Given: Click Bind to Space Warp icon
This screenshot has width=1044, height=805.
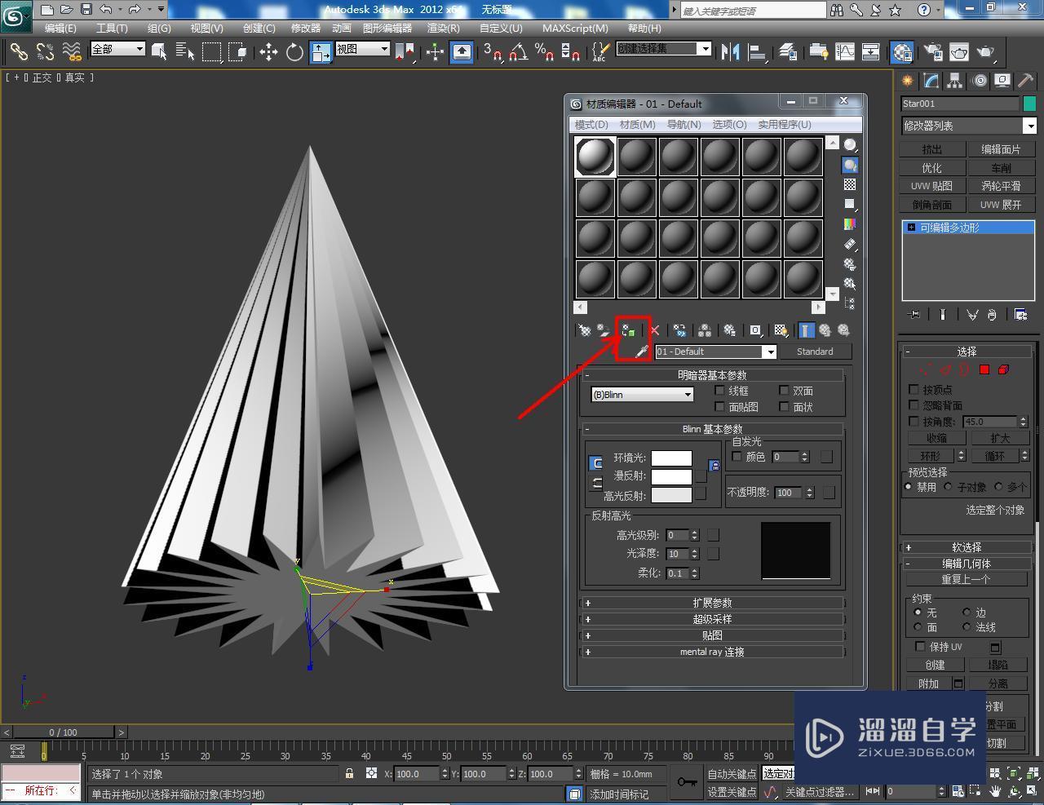Looking at the screenshot, I should coord(73,52).
